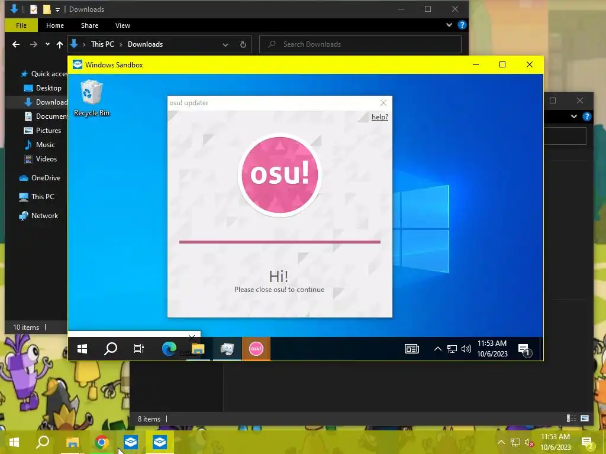
Task: Click the sandbox network tray icon
Action: 452,349
